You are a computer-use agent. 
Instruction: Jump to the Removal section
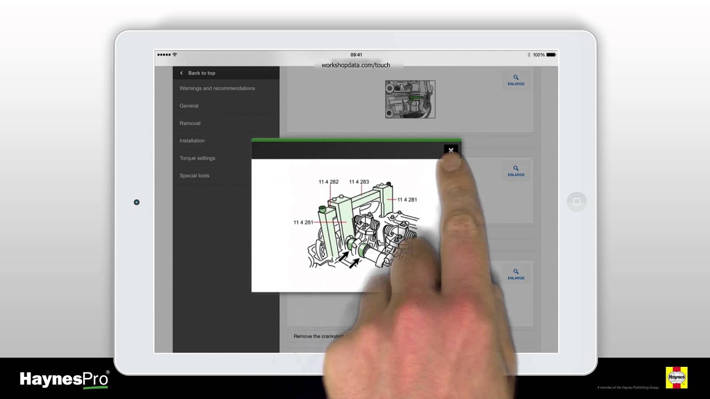point(226,123)
